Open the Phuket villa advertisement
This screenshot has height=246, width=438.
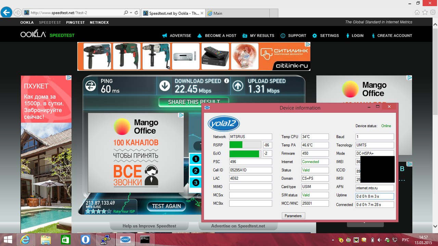pos(46,154)
